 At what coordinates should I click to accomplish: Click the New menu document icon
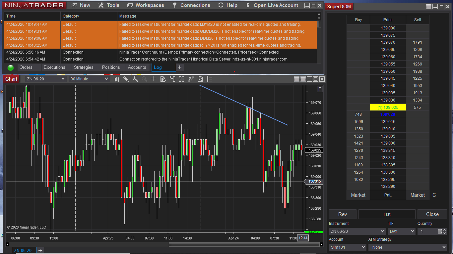75,5
